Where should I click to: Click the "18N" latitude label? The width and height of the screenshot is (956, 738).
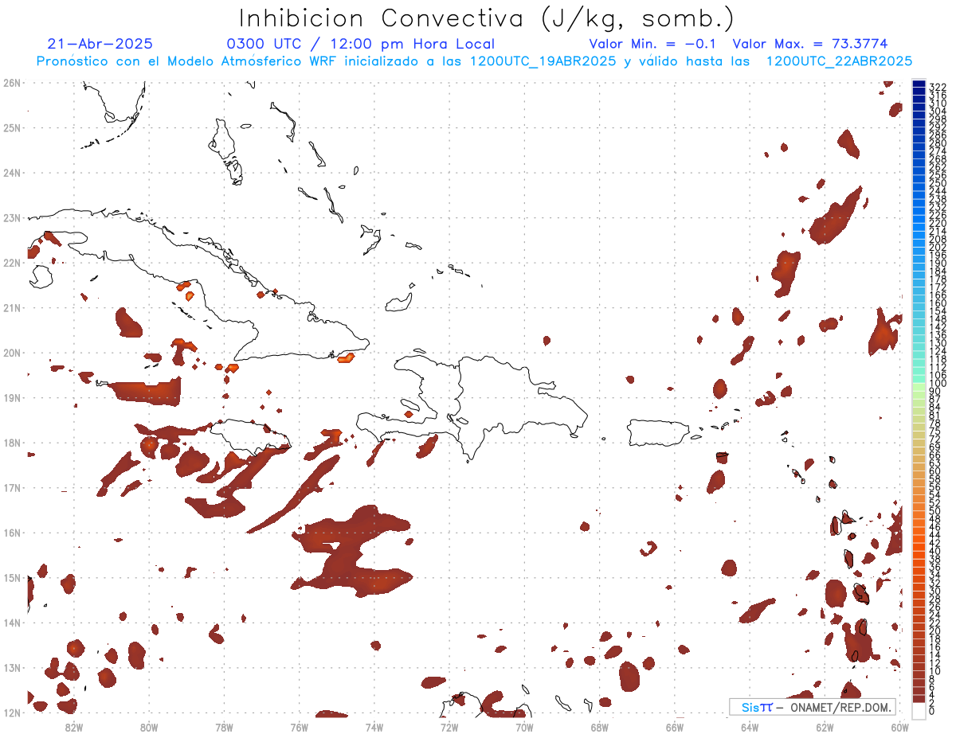(11, 443)
